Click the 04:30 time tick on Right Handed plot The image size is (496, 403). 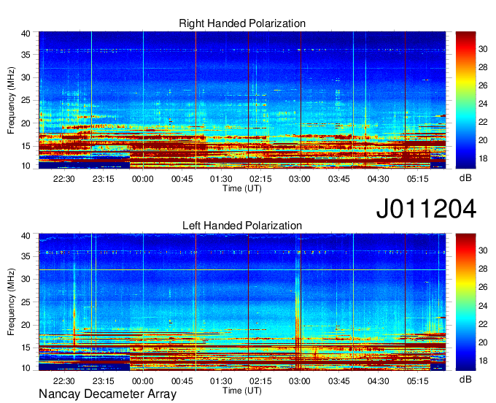click(379, 179)
